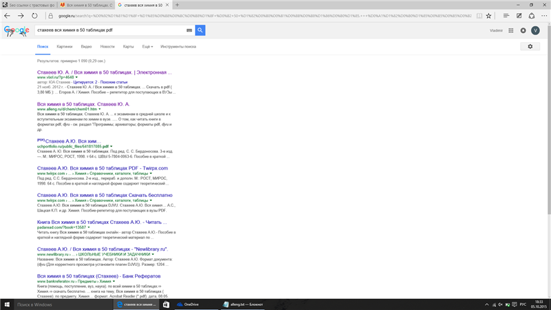Image resolution: width=551 pixels, height=310 pixels.
Task: Expand the Ещё dropdown menu
Action: pos(147,46)
